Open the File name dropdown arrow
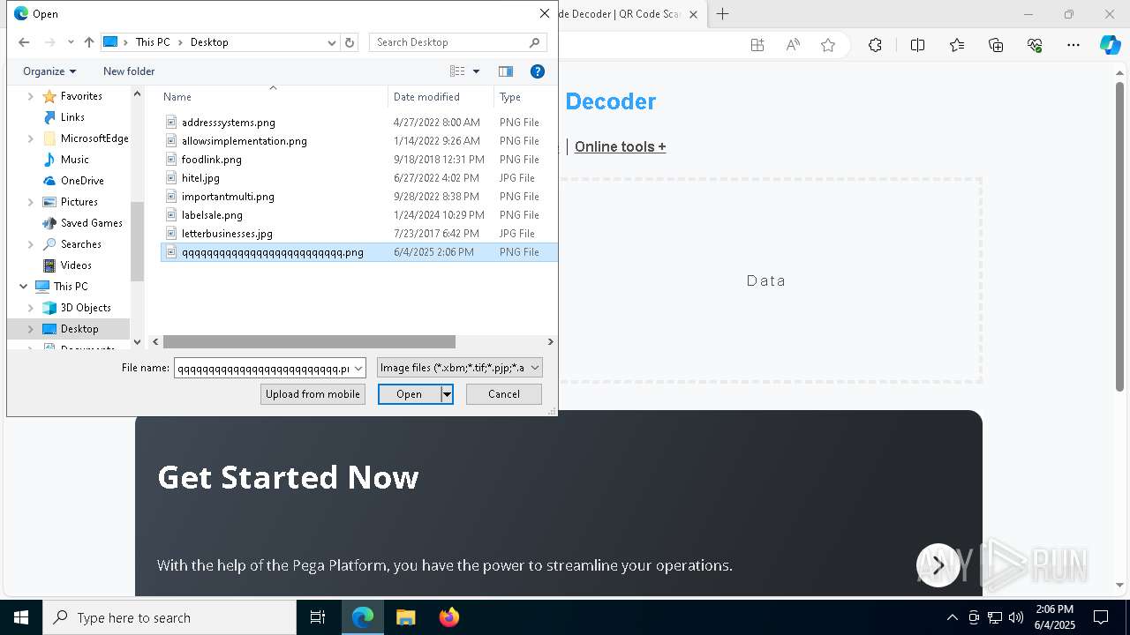Image resolution: width=1130 pixels, height=635 pixels. pos(358,369)
